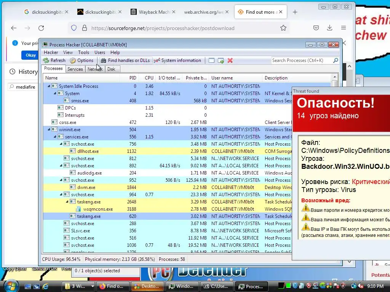Sort by Private bytes column header
Screen dimensions: 390x292
pyautogui.click(x=195, y=78)
